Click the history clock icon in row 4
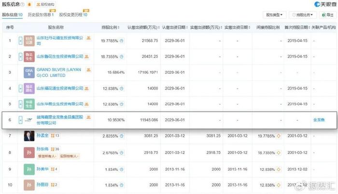Image resolution: width=338 pixels, height=194 pixels. [122, 89]
